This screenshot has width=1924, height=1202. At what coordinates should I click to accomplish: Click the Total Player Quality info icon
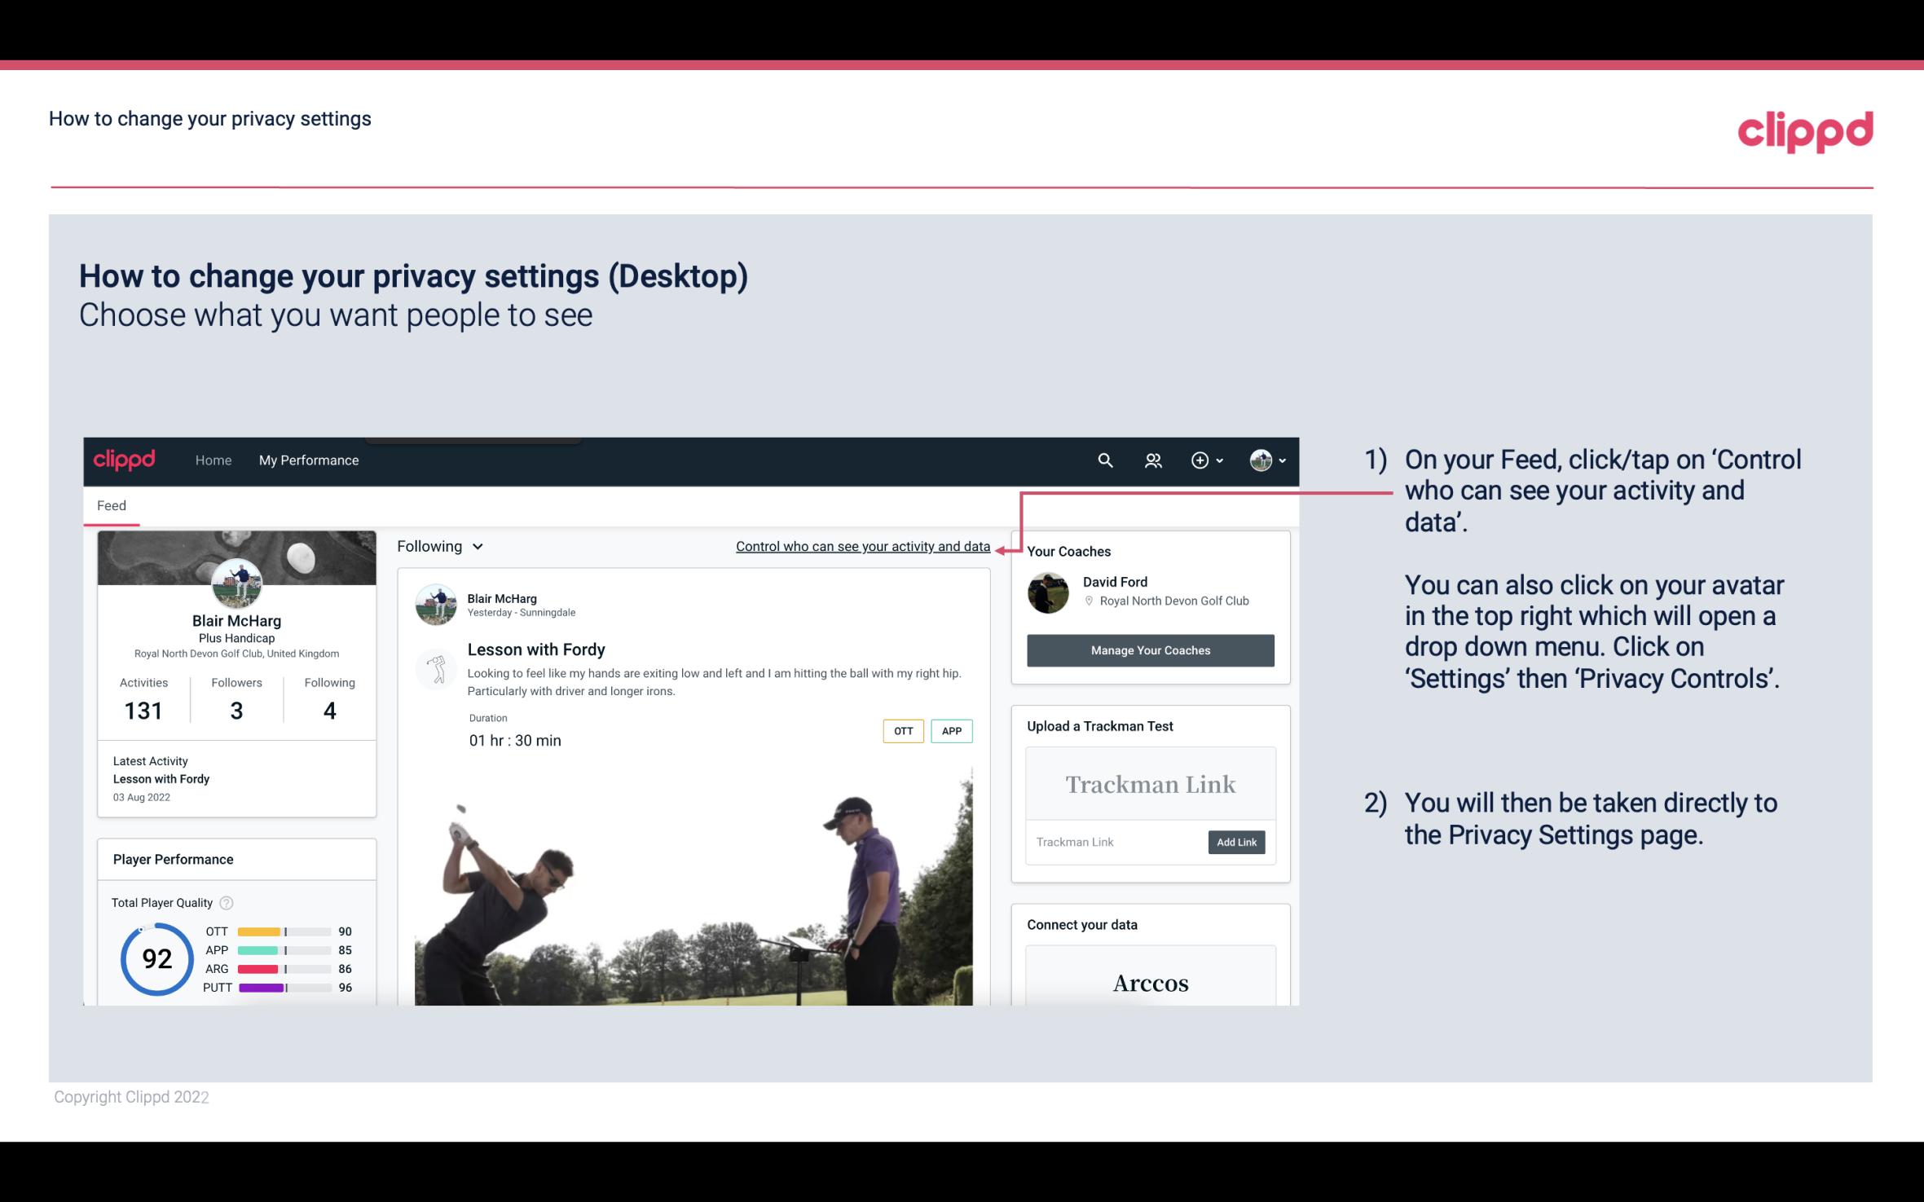coord(226,901)
